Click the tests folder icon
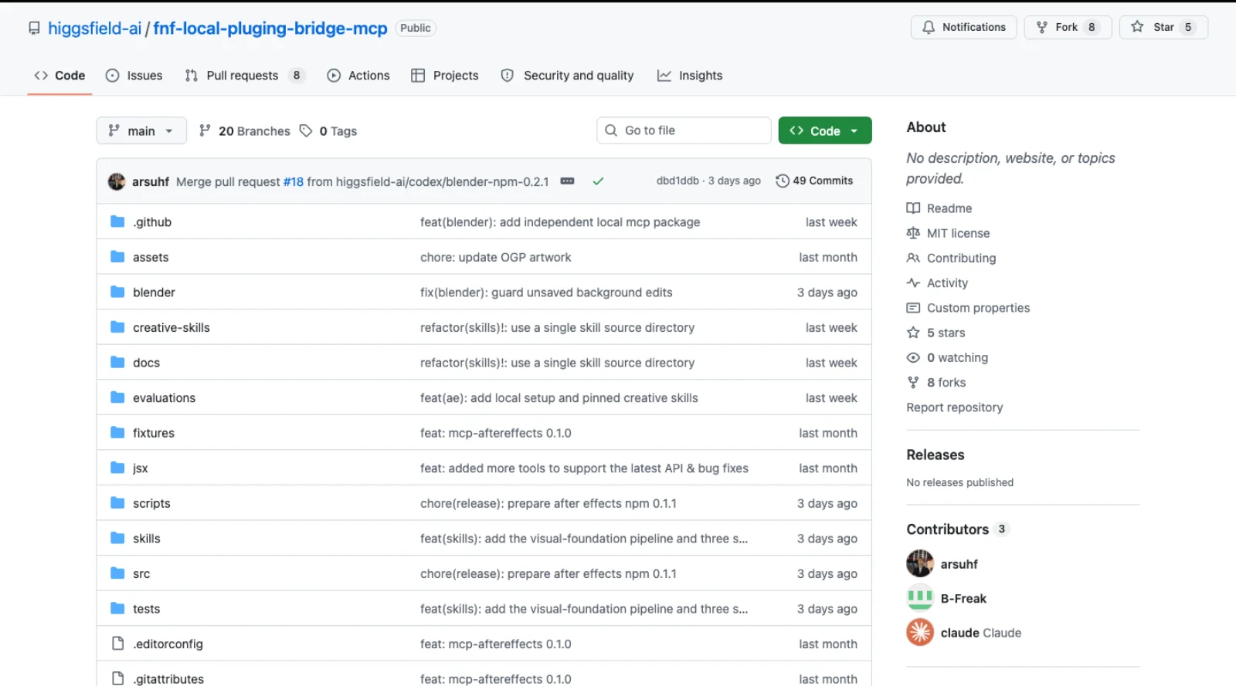The image size is (1236, 686). coord(117,608)
